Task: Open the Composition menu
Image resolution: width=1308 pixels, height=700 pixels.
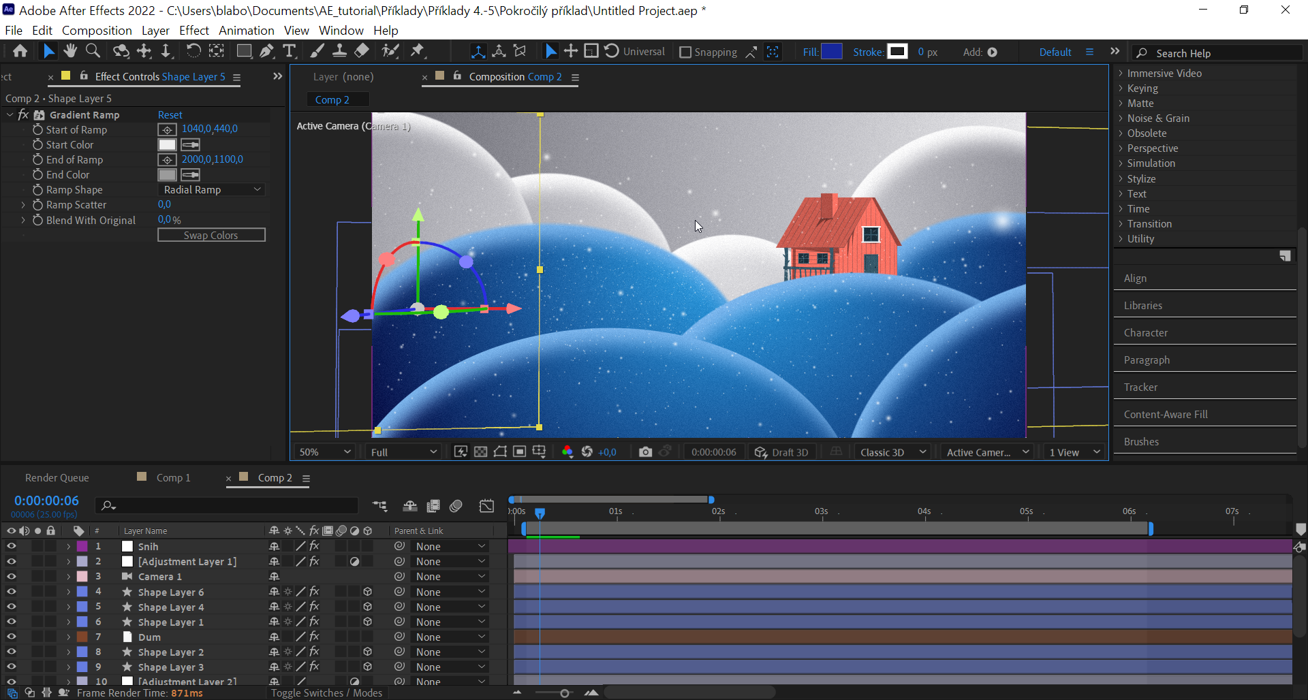Action: tap(97, 30)
